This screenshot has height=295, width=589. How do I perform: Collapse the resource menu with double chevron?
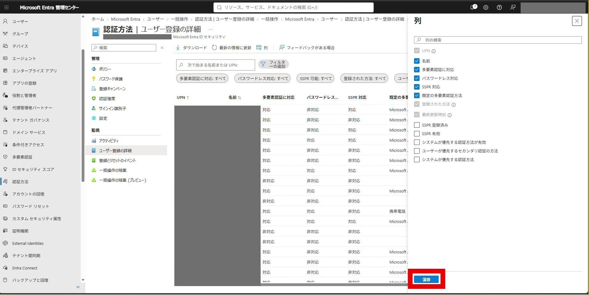coord(162,48)
